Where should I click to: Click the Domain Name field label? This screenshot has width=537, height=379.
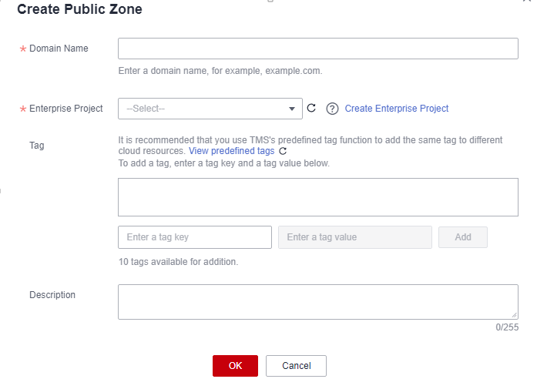click(x=59, y=49)
